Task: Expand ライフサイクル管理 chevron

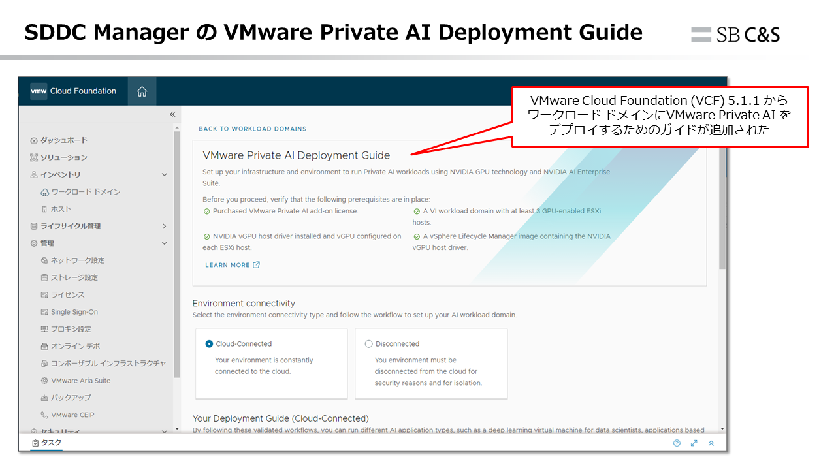Action: [x=165, y=226]
